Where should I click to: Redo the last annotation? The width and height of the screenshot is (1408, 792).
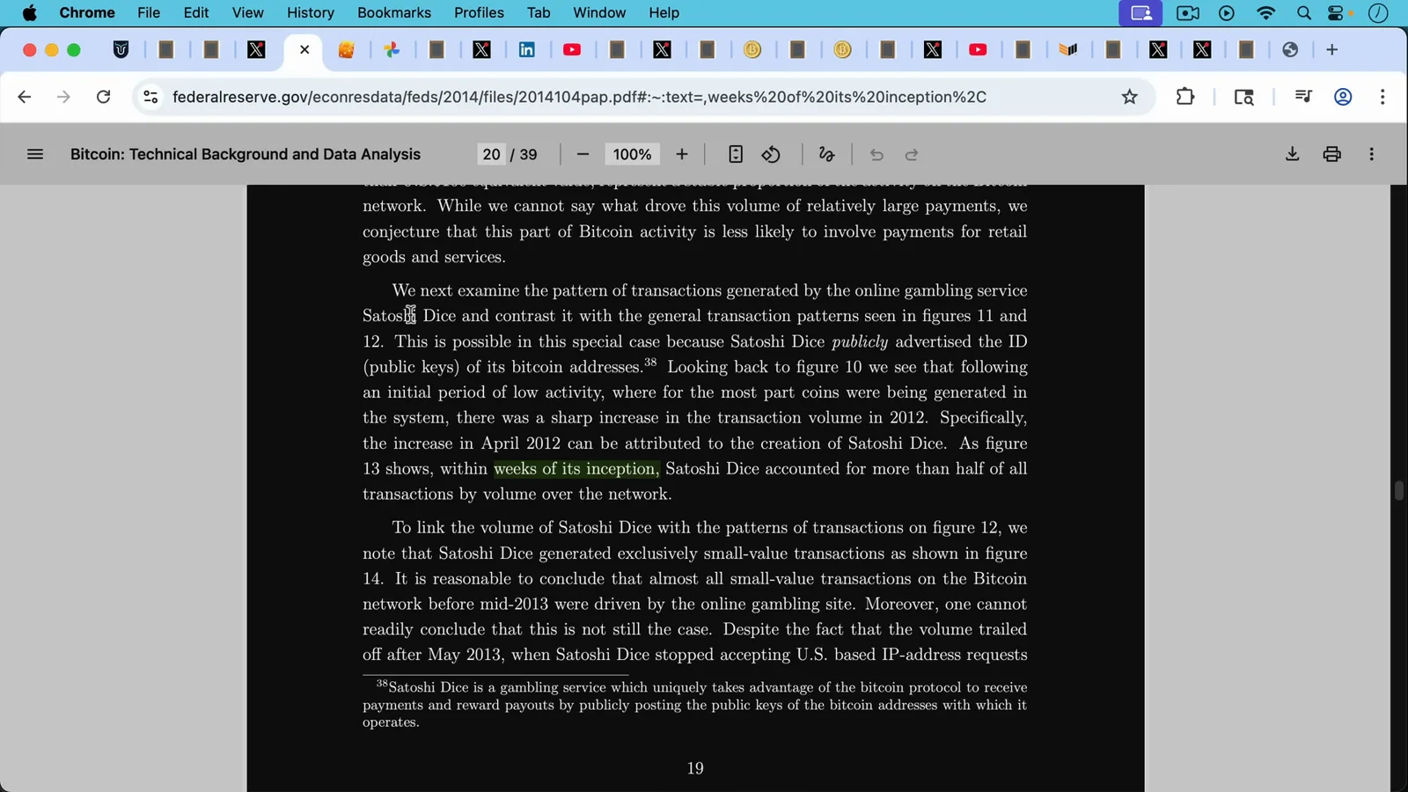(x=912, y=155)
